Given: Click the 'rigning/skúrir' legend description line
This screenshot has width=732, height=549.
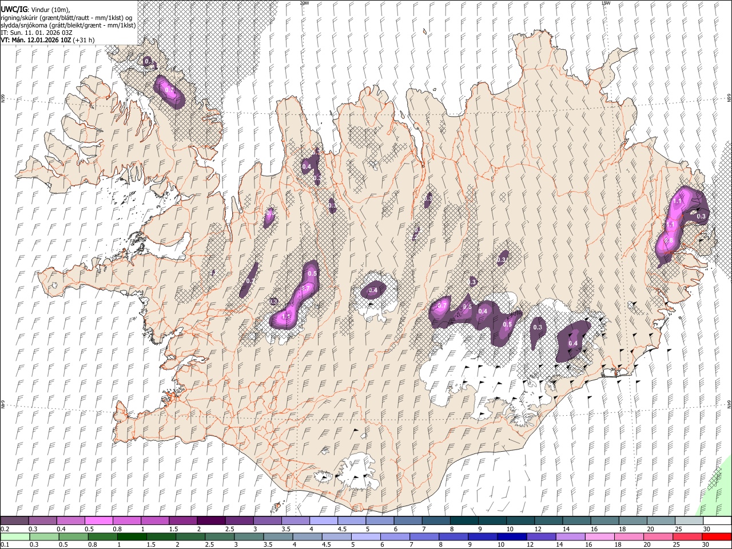Looking at the screenshot, I should [67, 18].
